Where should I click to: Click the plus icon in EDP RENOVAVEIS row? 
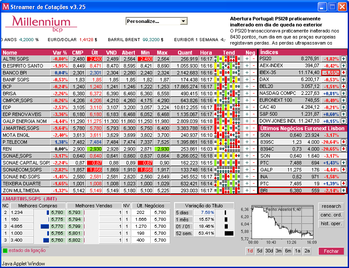pos(247,114)
